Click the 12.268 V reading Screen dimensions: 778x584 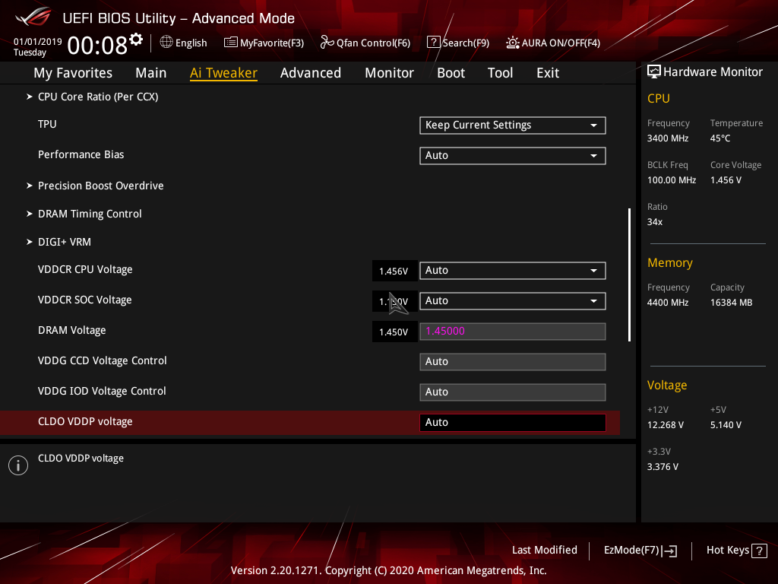pos(666,425)
